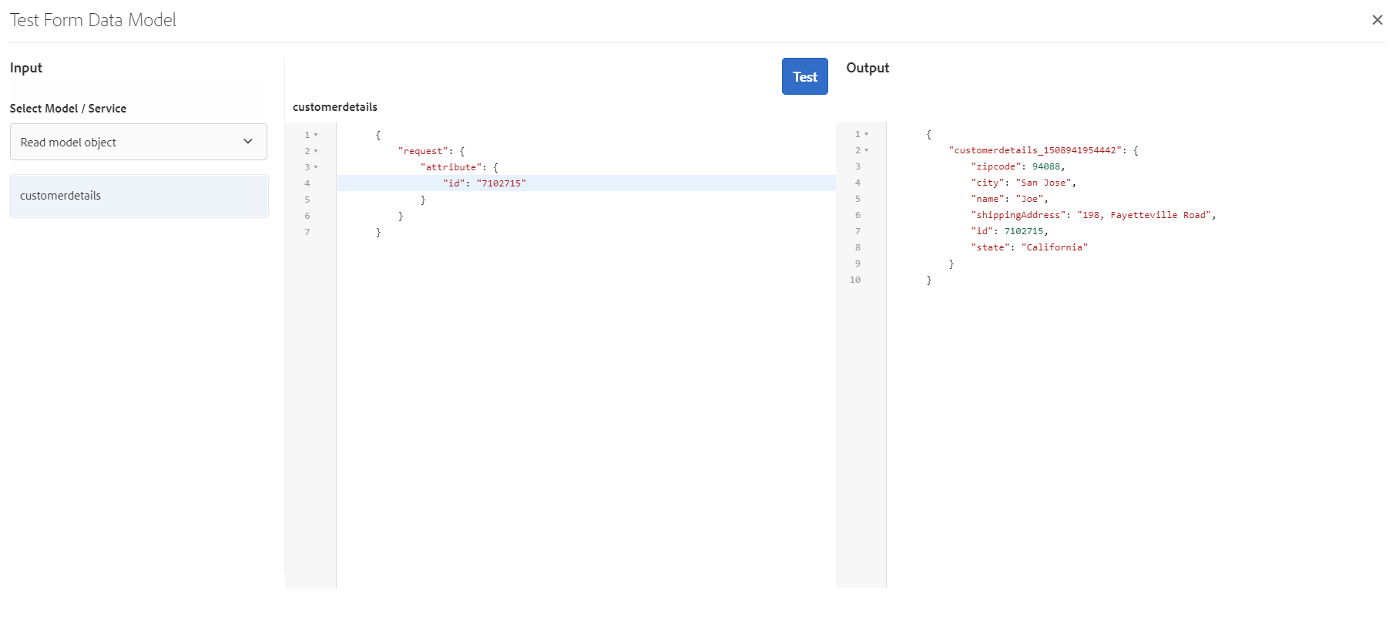Viewport: 1396px width, 621px height.
Task: Close the Test Form Data Model dialog
Action: (1377, 20)
